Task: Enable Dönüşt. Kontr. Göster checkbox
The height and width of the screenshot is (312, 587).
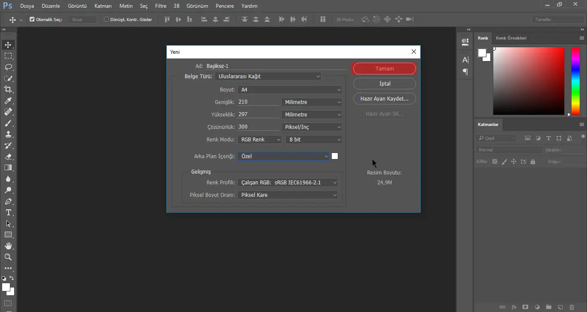Action: [x=107, y=19]
